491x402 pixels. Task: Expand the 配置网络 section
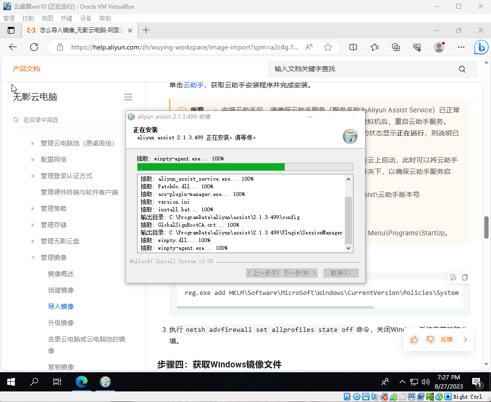[x=33, y=159]
